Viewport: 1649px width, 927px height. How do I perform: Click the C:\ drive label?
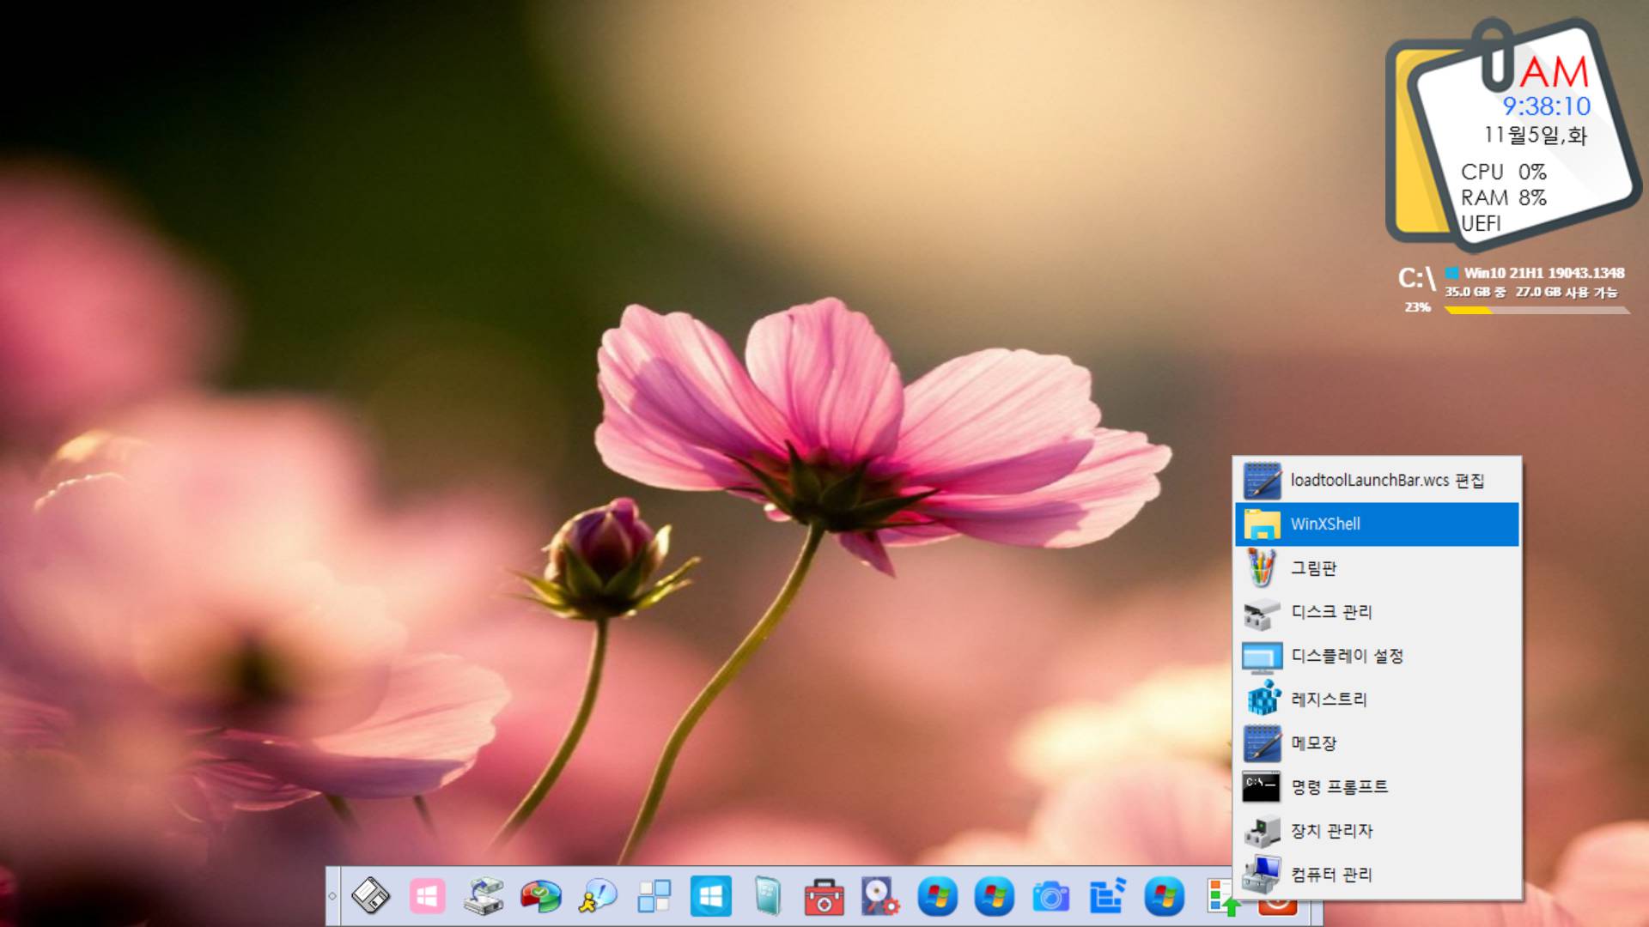click(1416, 278)
